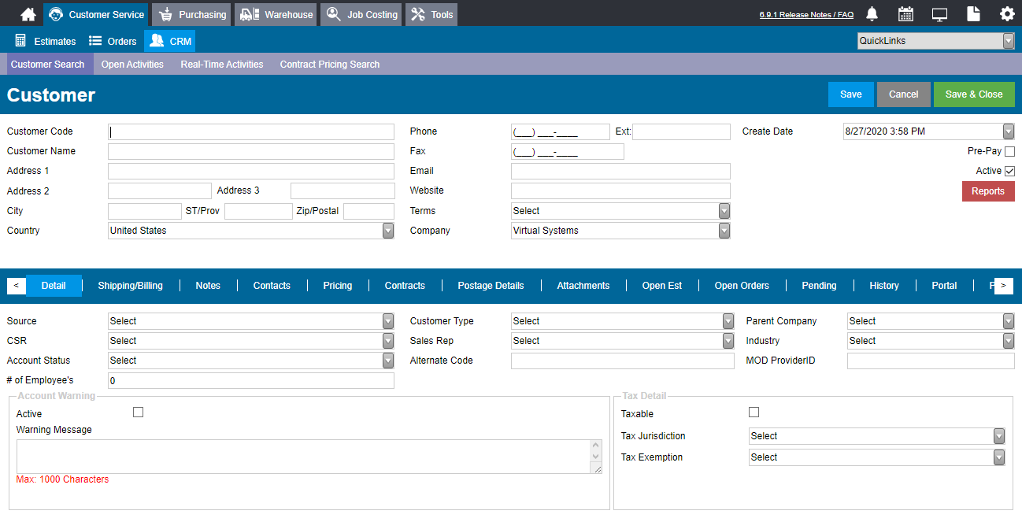Image resolution: width=1022 pixels, height=518 pixels.
Task: Open the Portal tab
Action: click(x=944, y=286)
